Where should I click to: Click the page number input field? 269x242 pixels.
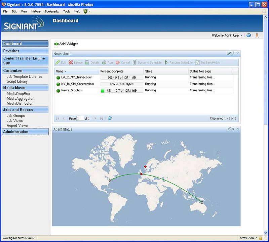[80, 118]
